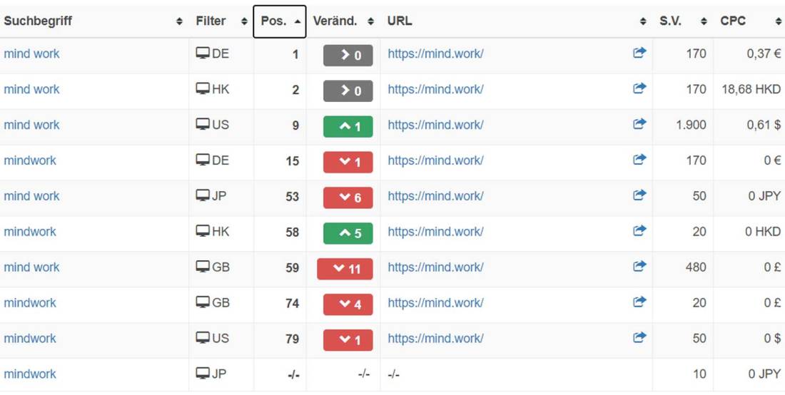Toggle sort order on Pos. column
Screen dimensions: 785x395
point(280,21)
